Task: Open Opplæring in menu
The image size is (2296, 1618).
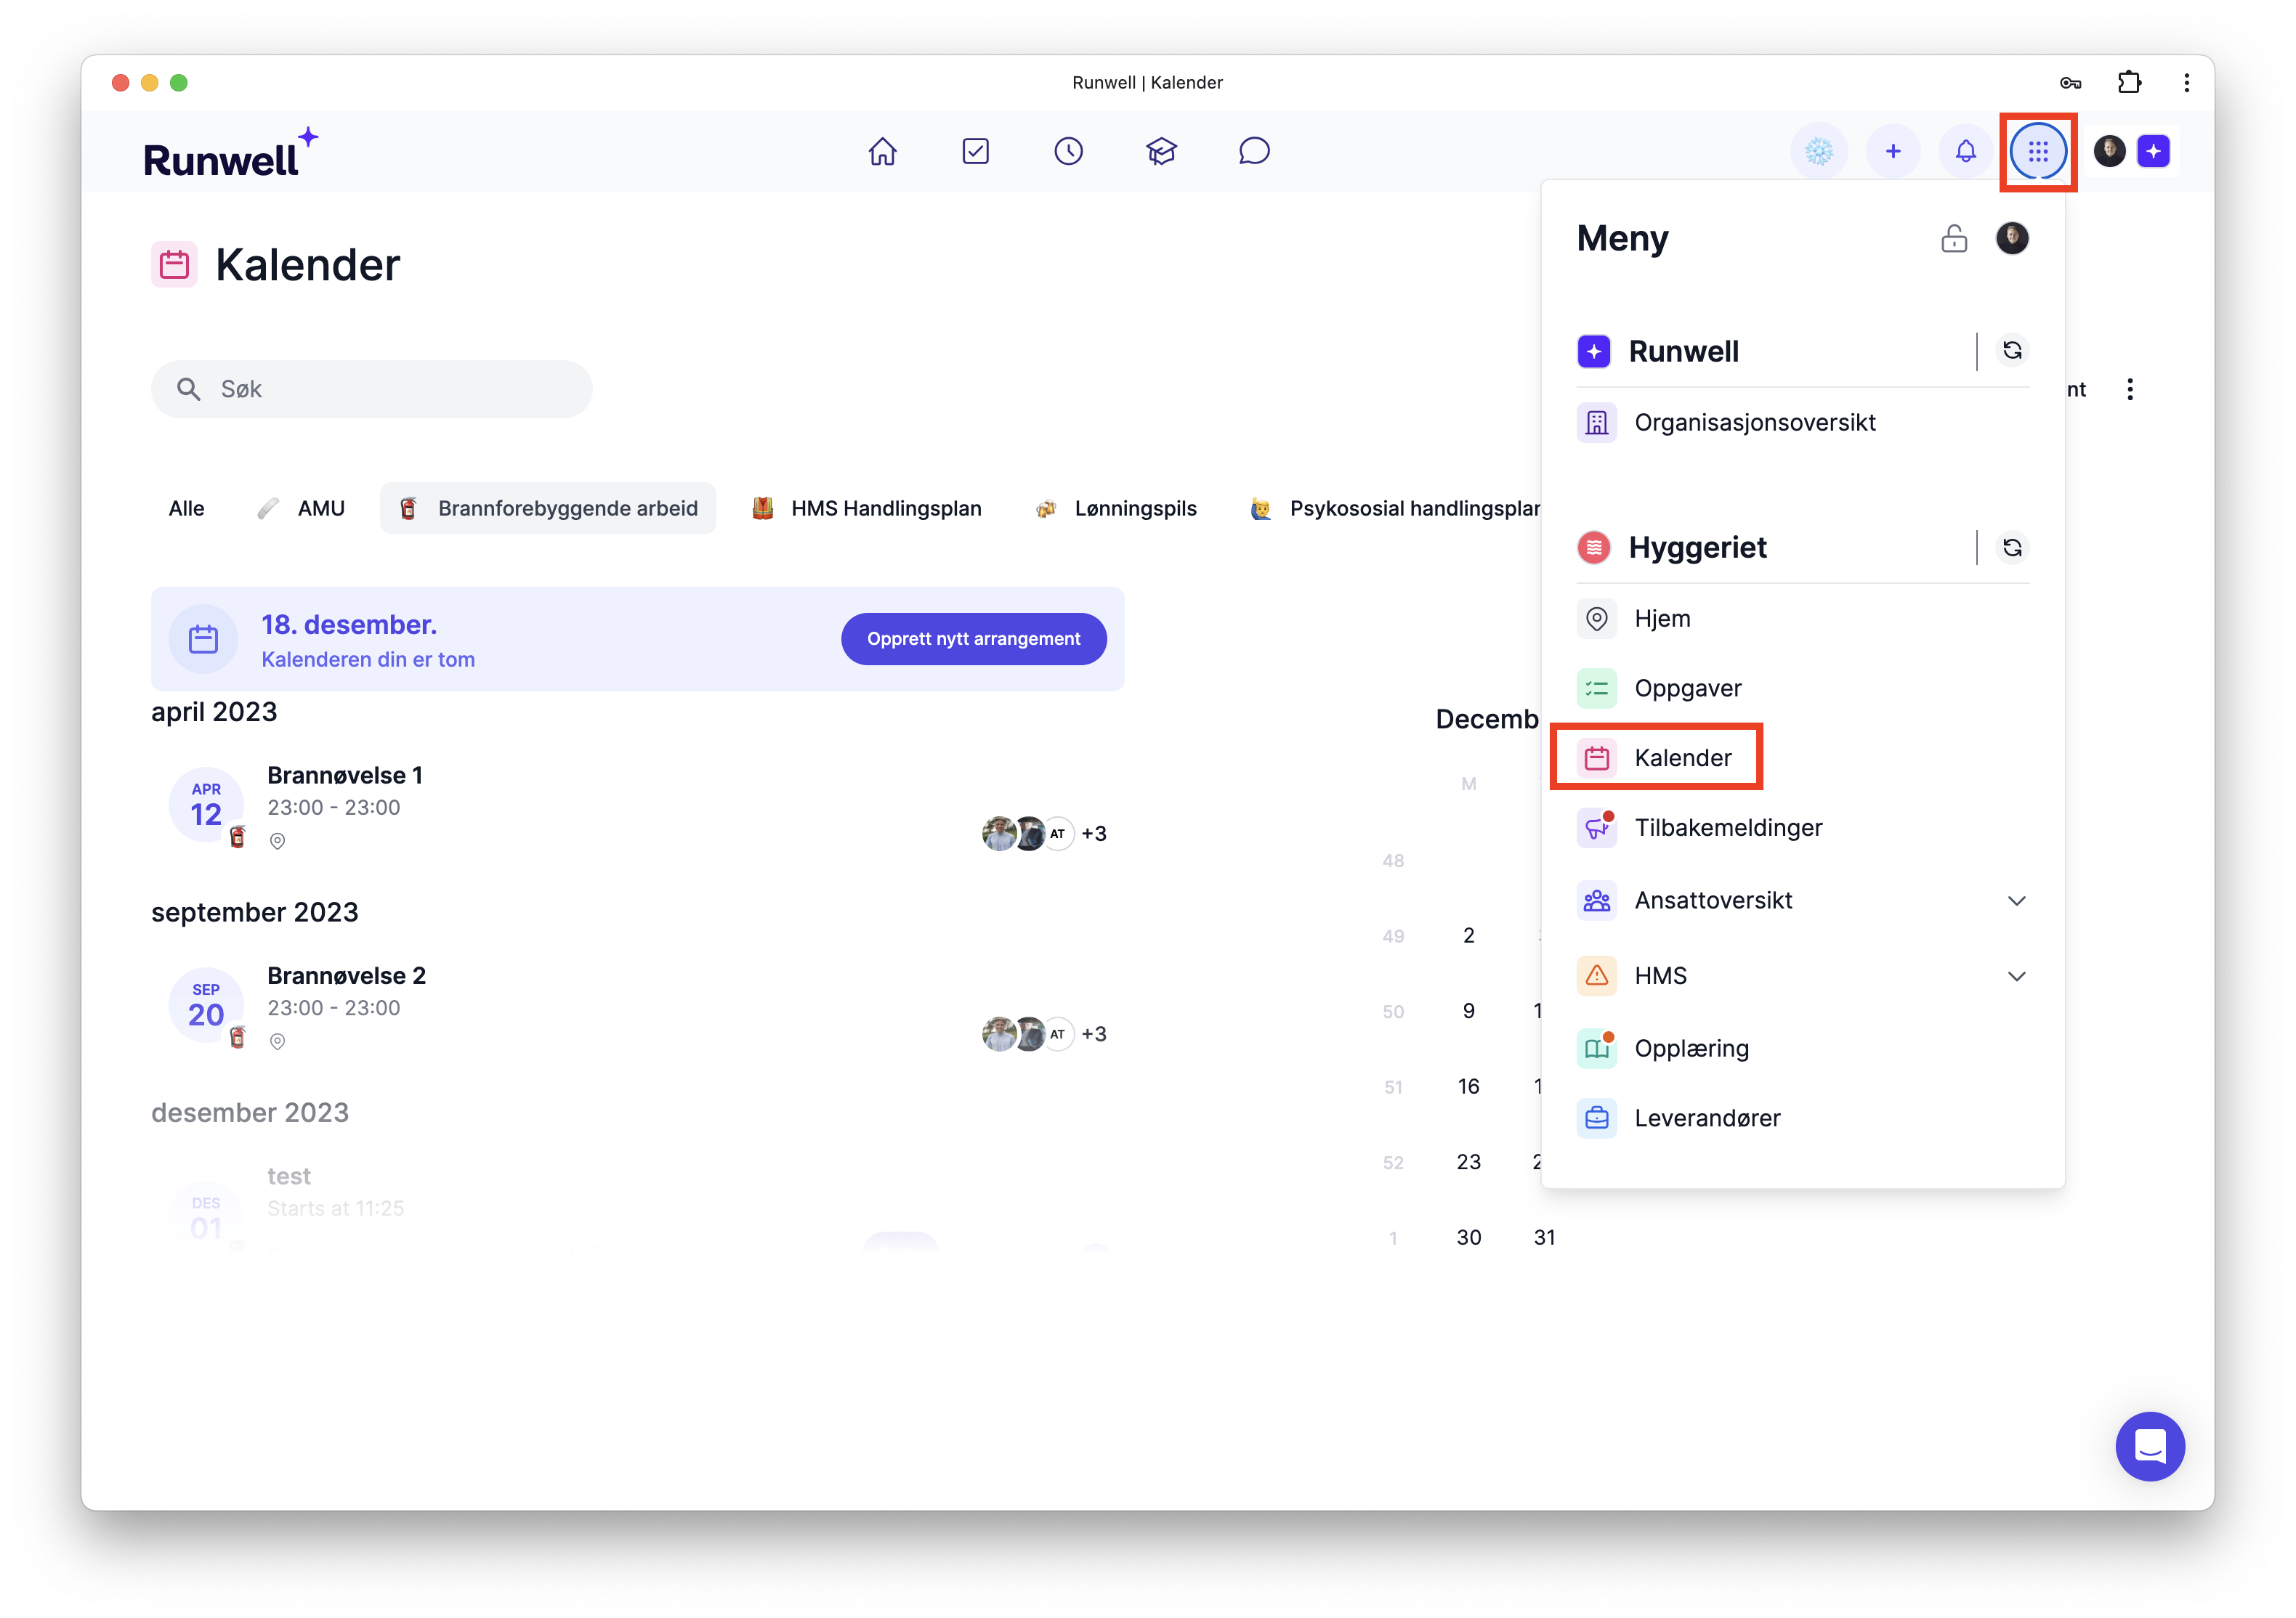Action: click(1802, 1049)
